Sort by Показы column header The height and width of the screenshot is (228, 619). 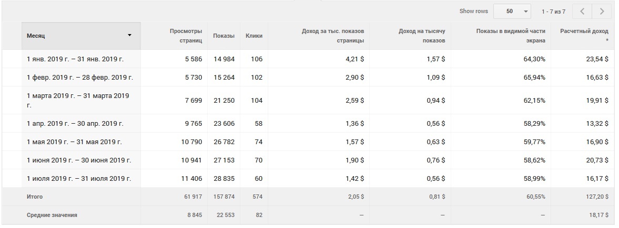pyautogui.click(x=224, y=36)
